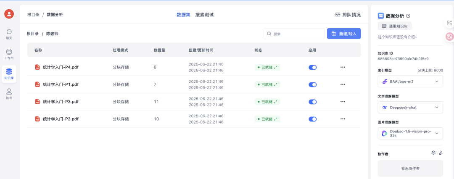Disable the toggle for 统计学入门-P4.pdf
The image size is (454, 179).
(312, 67)
